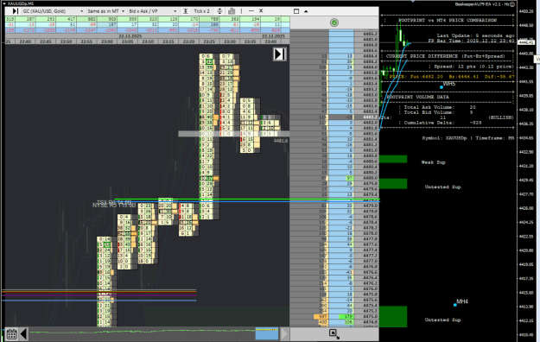Viewport: 540px width, 342px height.
Task: Click the minimize dash icon in footprint toolbar
Action: pos(251,11)
